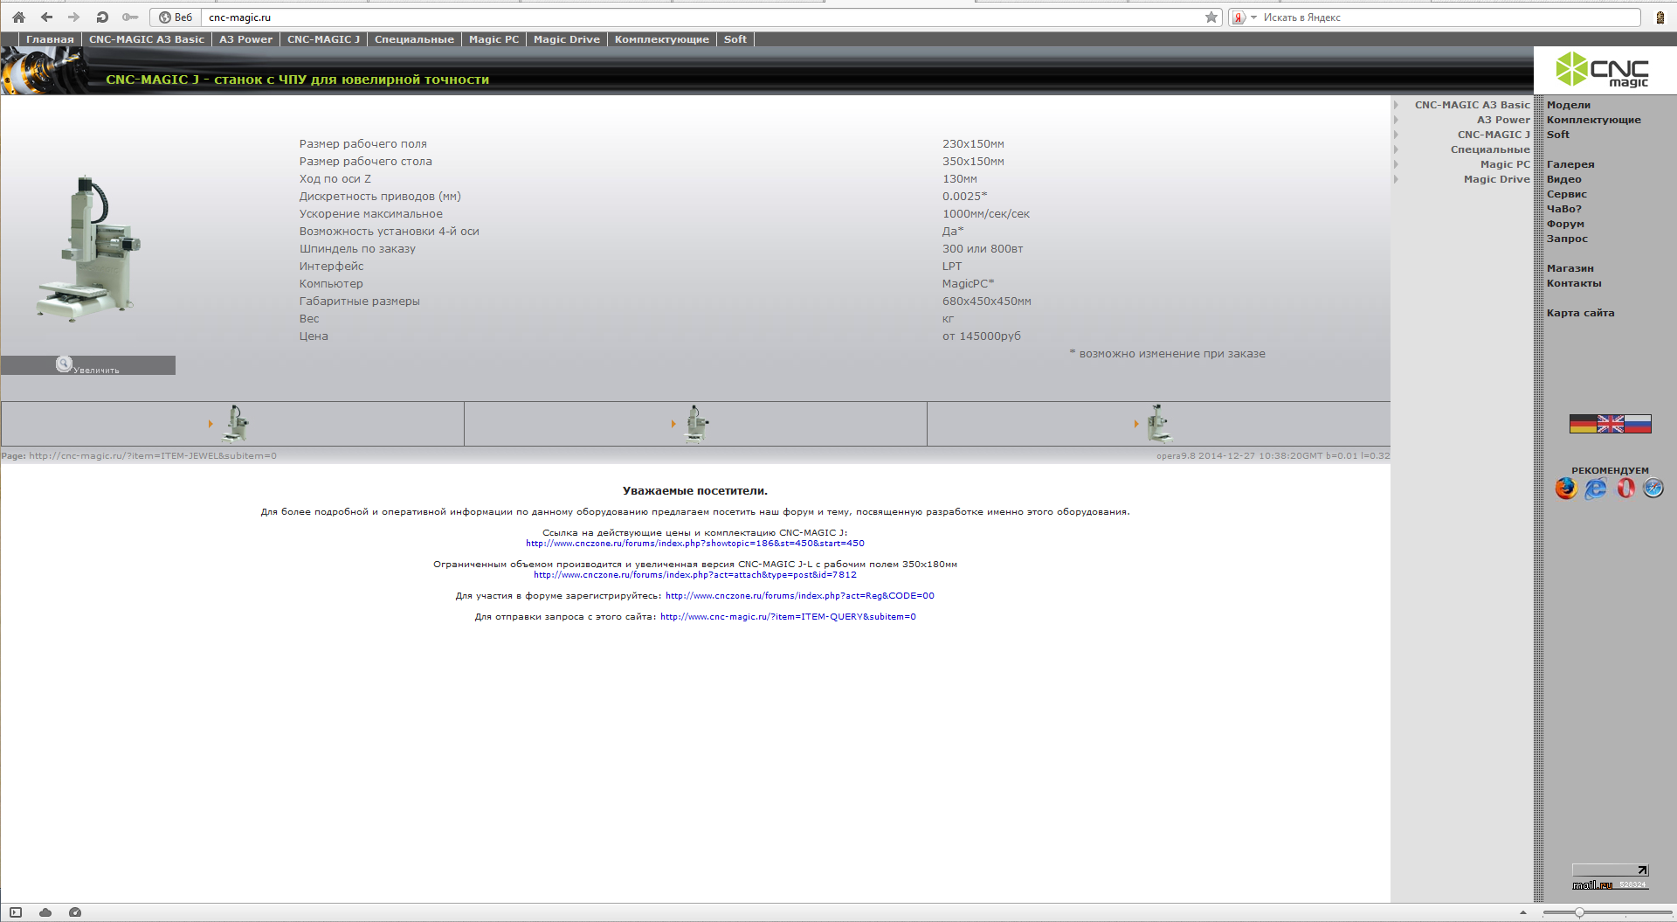Open the ЧаВо? link
The image size is (1677, 922).
coord(1564,209)
